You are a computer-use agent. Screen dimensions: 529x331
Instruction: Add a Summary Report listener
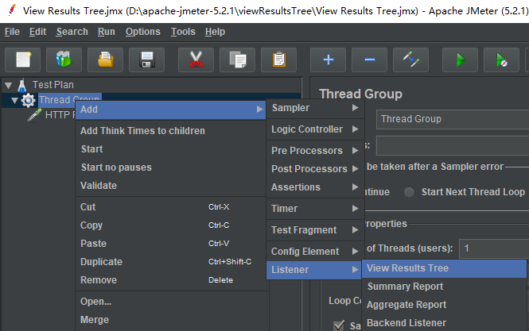pyautogui.click(x=444, y=287)
